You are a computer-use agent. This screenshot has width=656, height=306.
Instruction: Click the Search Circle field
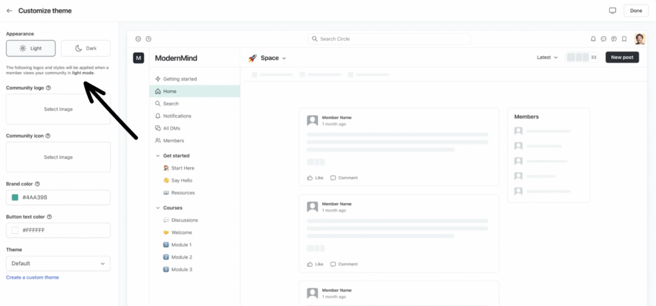point(389,39)
